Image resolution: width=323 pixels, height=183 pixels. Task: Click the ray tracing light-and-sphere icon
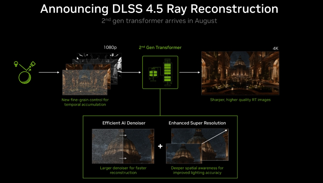[x=25, y=72]
